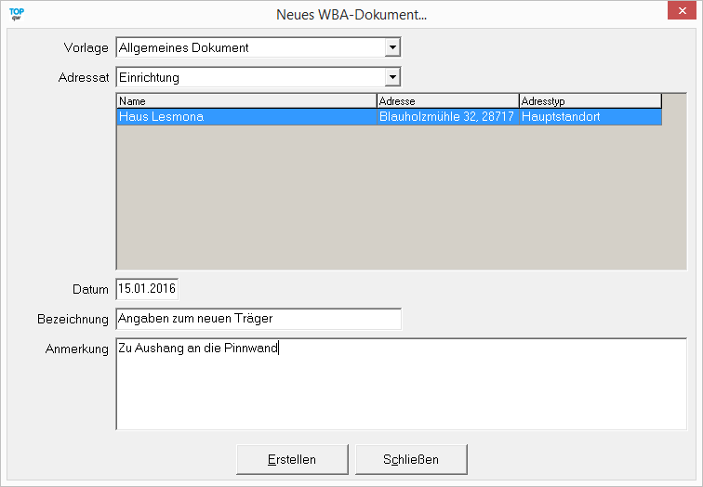Expand the Adressat dropdown arrow
The width and height of the screenshot is (703, 487).
392,77
